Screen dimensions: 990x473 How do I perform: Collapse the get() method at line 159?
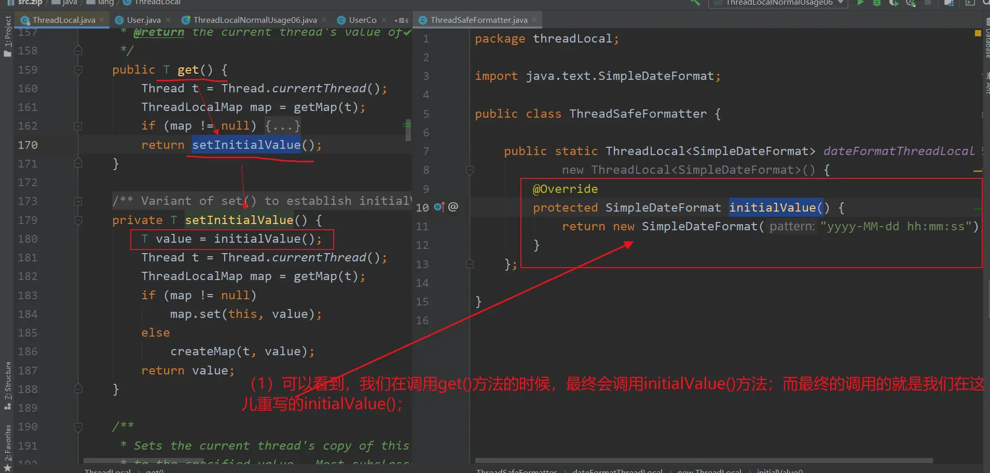tap(78, 70)
